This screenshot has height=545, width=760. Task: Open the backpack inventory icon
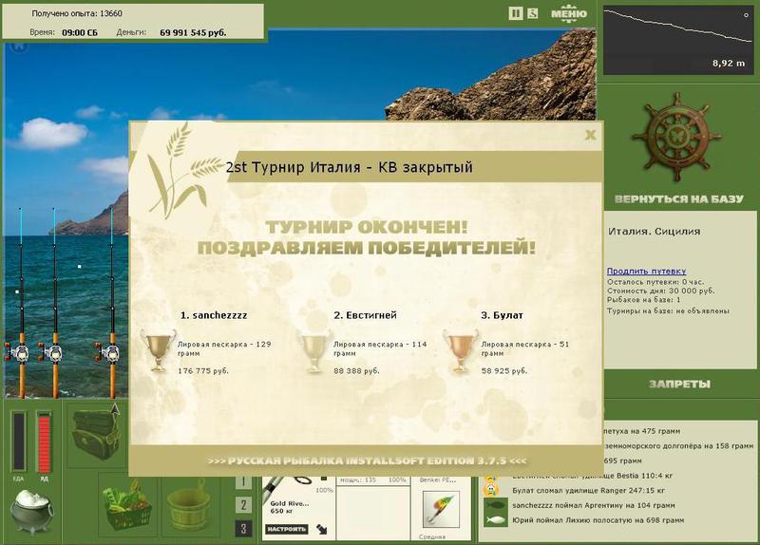click(x=96, y=434)
